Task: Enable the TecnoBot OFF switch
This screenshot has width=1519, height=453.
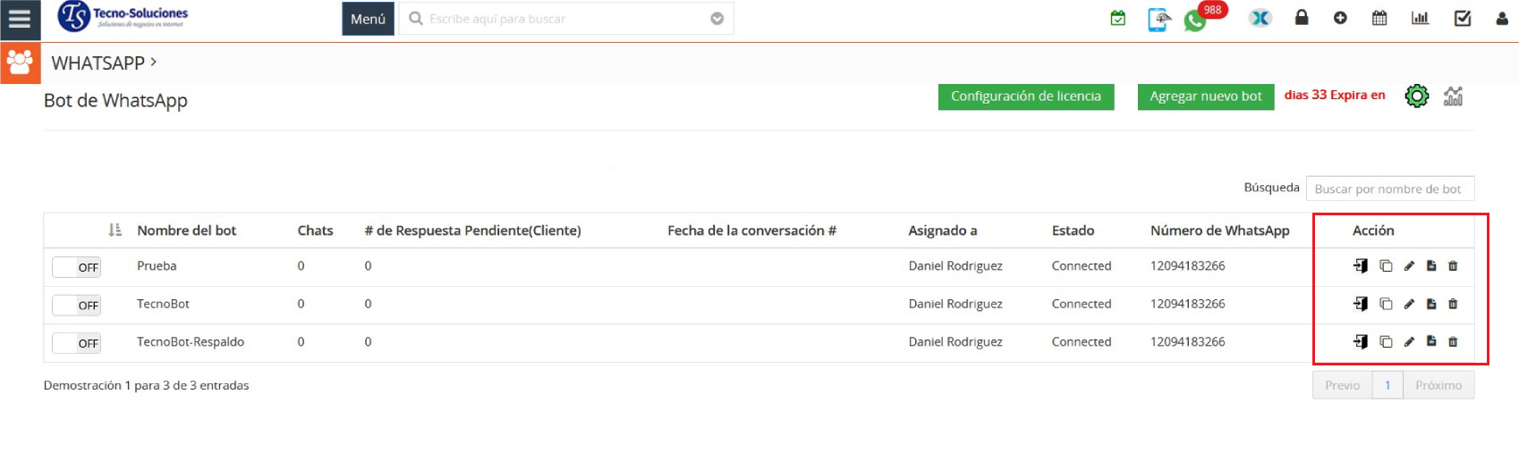Action: (77, 306)
